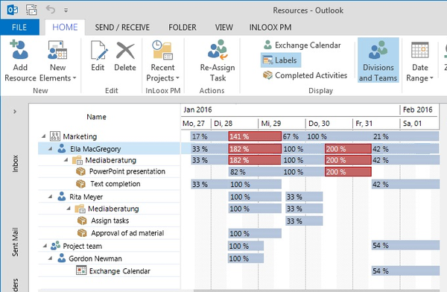Switch to the INLOOX PM tab

[x=270, y=28]
